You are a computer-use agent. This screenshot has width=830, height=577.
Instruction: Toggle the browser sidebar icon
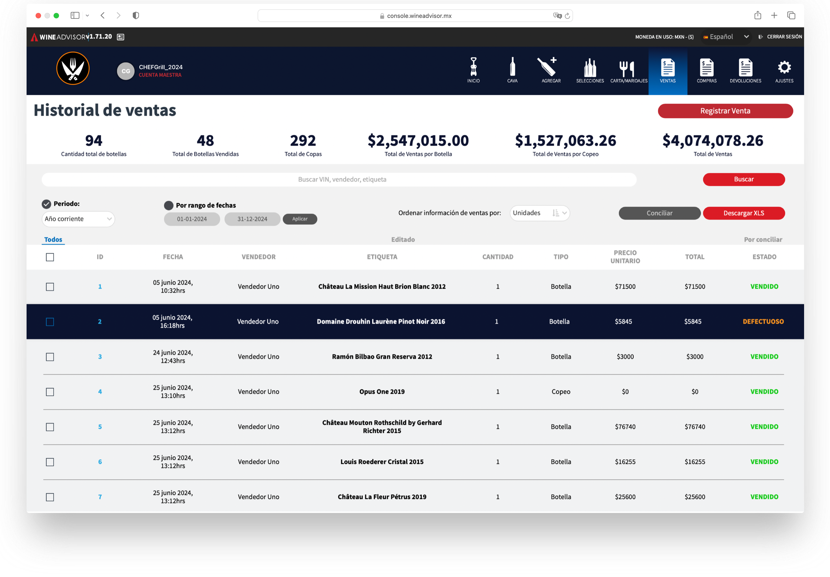pos(75,15)
